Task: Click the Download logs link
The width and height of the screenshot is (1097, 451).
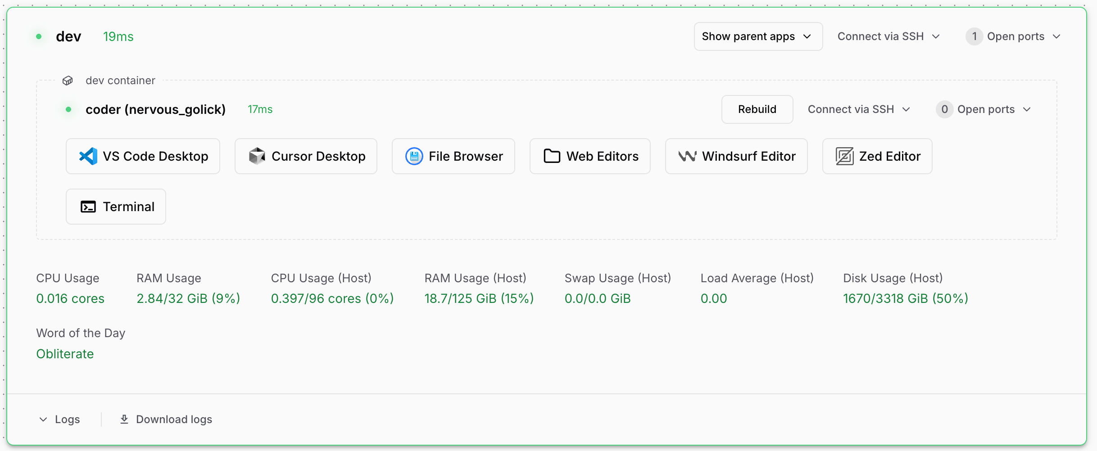Action: point(174,419)
